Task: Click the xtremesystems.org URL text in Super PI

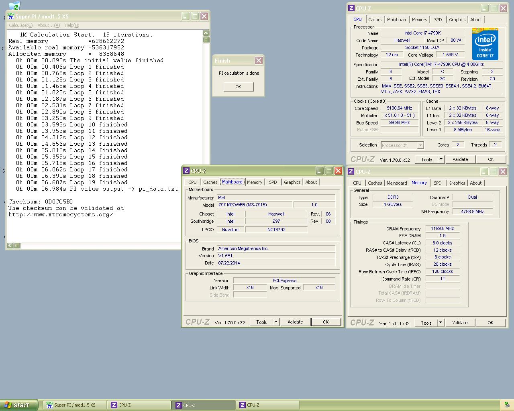Action: click(61, 214)
